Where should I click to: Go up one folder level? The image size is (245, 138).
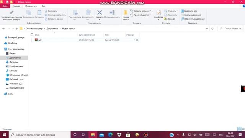(x=17, y=28)
